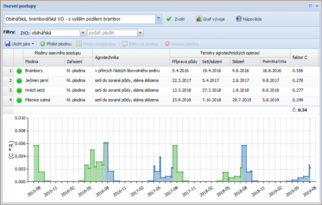The width and height of the screenshot is (322, 205).
Task: Click Přidat plodinu add button
Action: point(56,43)
